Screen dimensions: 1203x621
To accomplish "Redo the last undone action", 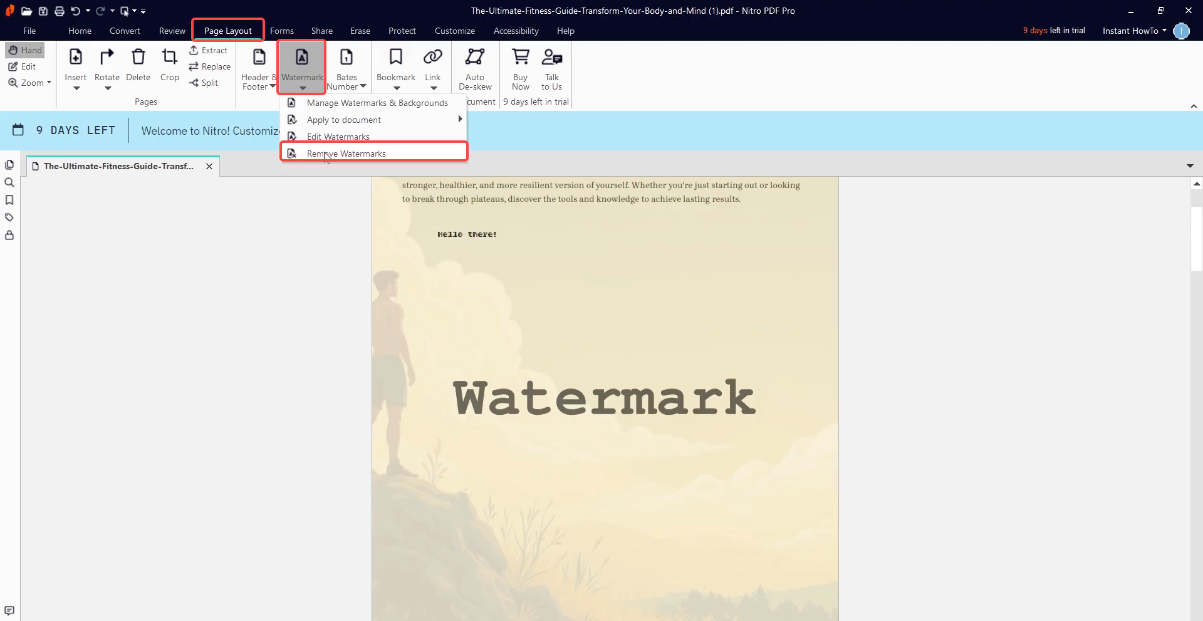I will [x=100, y=11].
